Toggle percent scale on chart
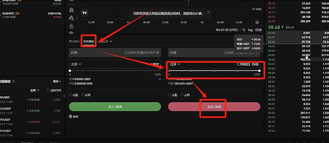 [244, 30]
